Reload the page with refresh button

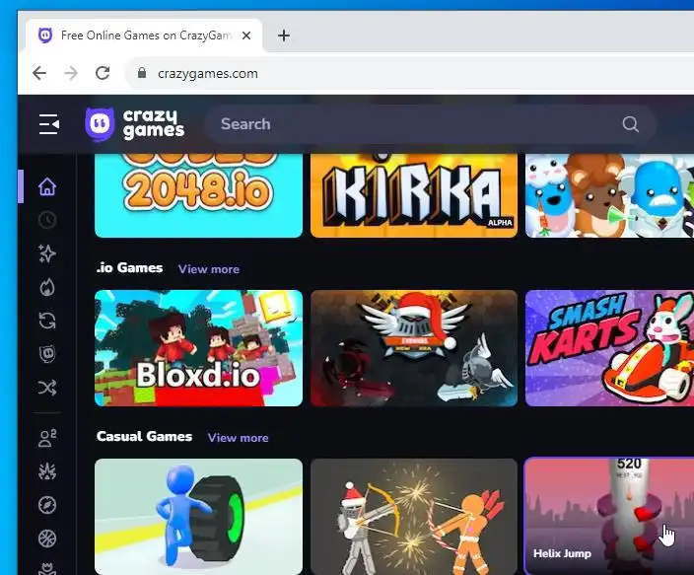[103, 73]
